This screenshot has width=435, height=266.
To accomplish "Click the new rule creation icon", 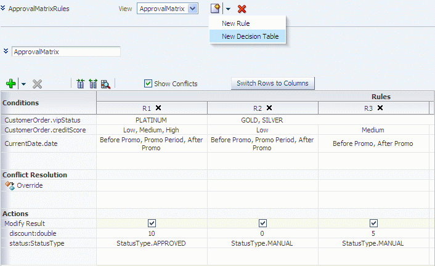I will coord(215,9).
